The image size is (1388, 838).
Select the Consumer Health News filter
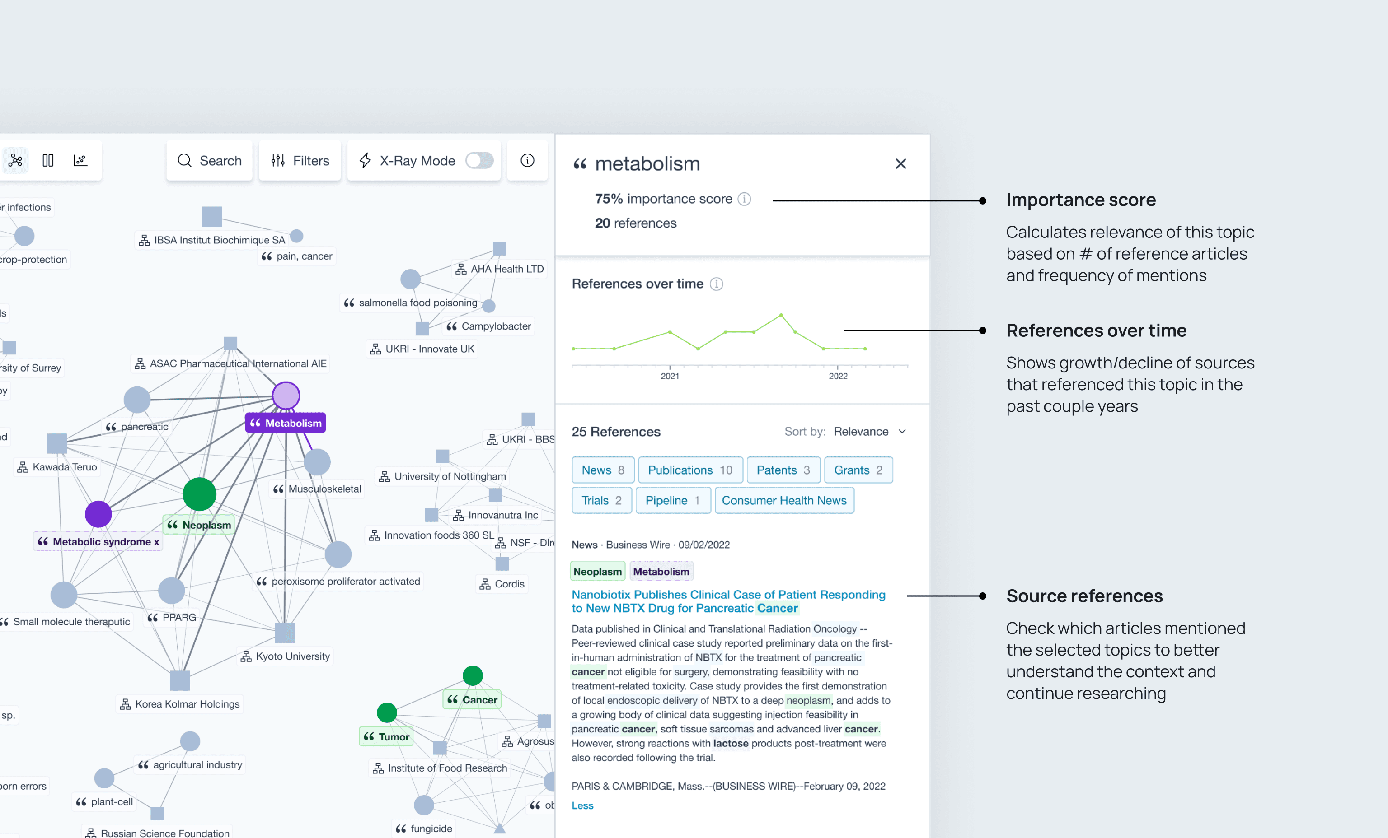point(783,500)
